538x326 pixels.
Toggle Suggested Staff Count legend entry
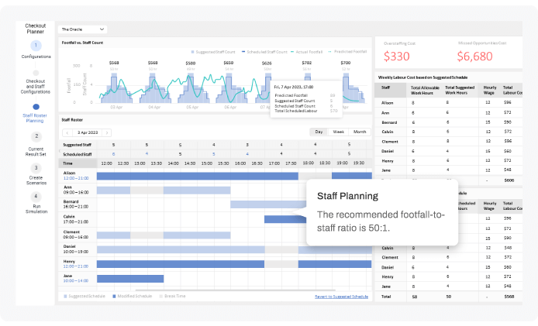tap(213, 52)
